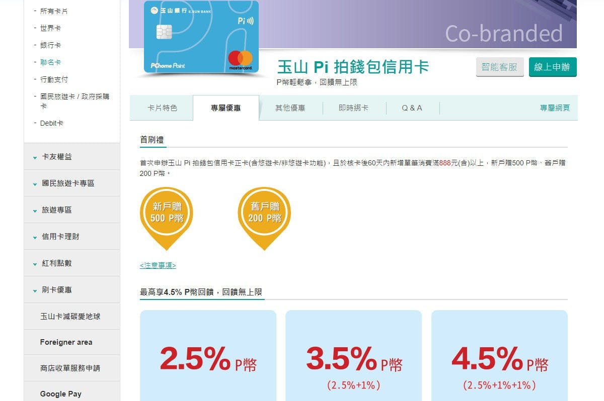Expand the 刷卡優惠 sidebar section
The height and width of the screenshot is (401, 604).
(x=72, y=290)
